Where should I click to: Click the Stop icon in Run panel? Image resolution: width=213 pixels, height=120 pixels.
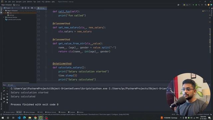(x=4, y=94)
